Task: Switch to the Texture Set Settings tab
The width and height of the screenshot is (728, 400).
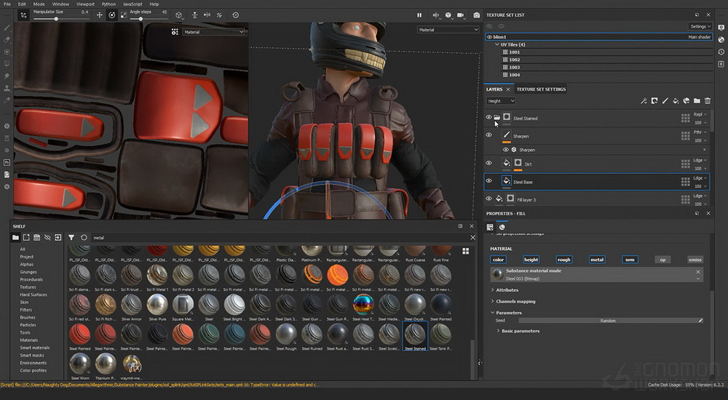Action: coord(541,89)
